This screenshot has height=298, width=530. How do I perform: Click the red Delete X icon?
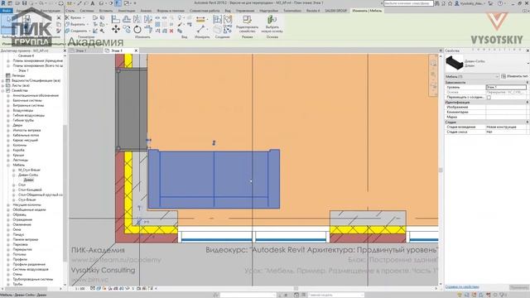171,31
